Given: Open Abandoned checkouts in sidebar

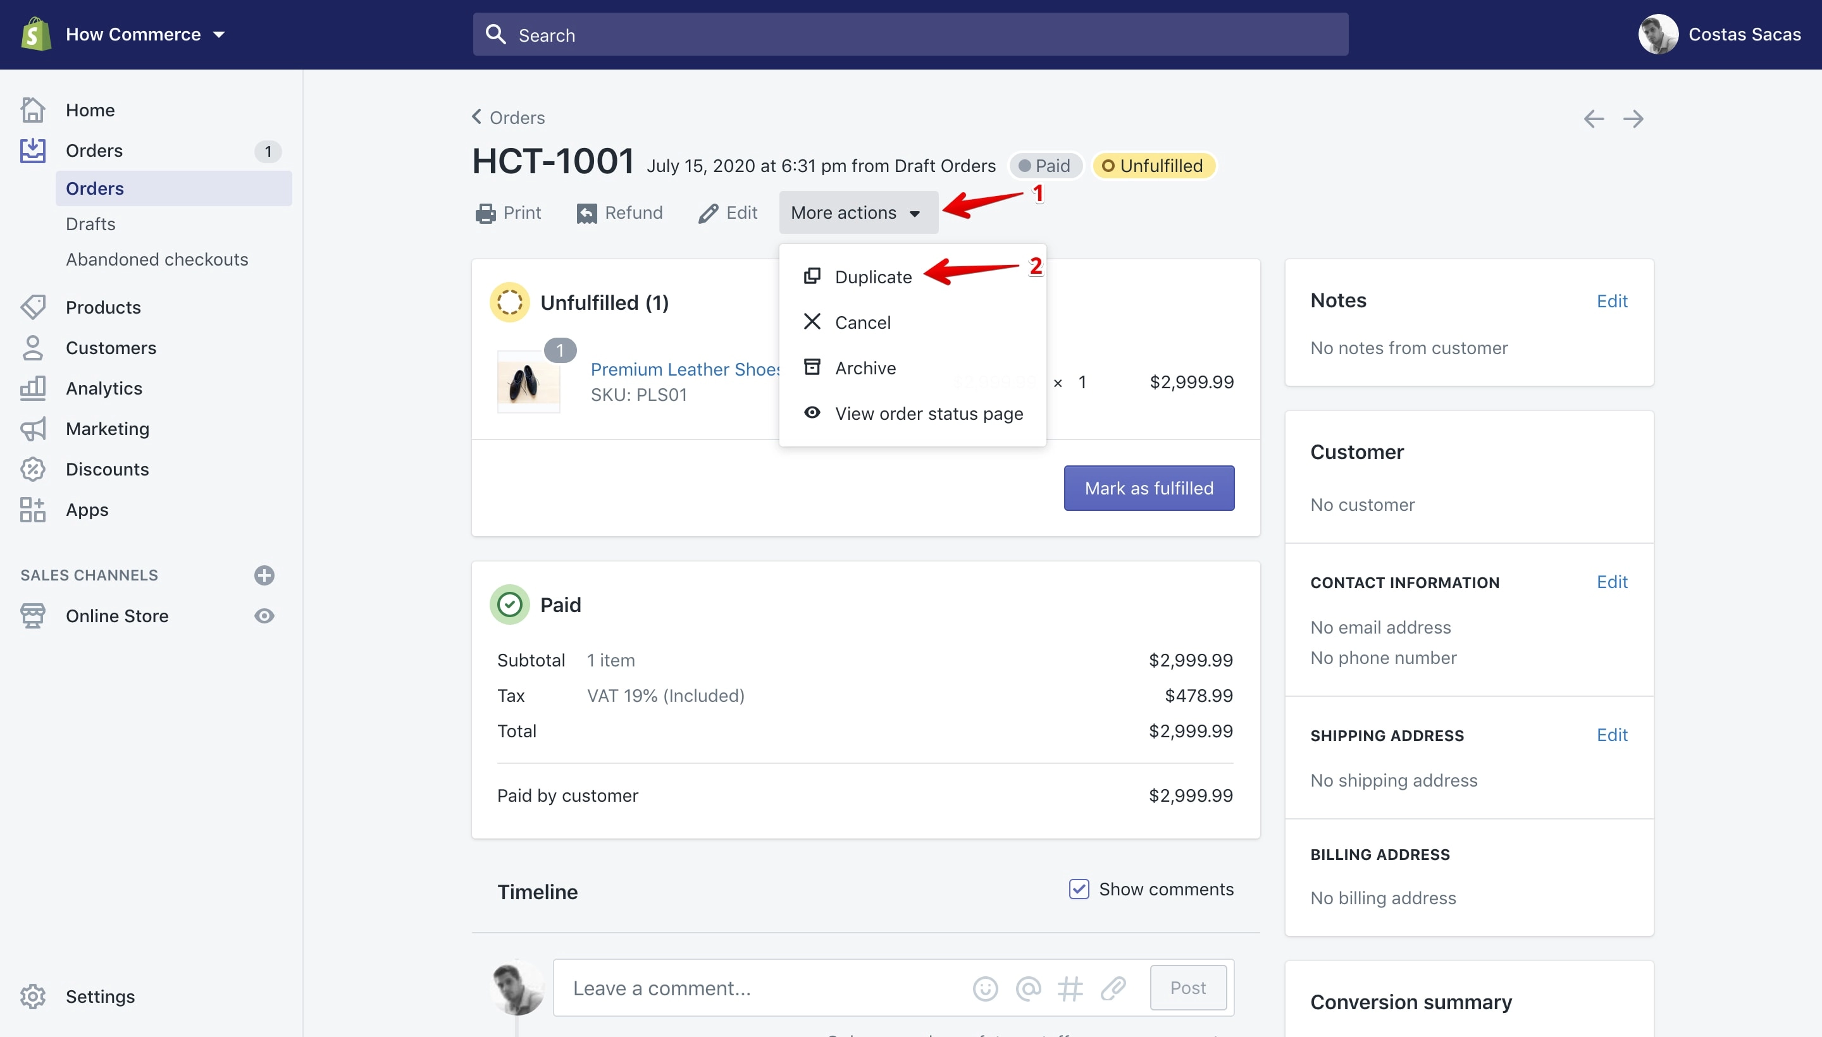Looking at the screenshot, I should click(x=157, y=259).
